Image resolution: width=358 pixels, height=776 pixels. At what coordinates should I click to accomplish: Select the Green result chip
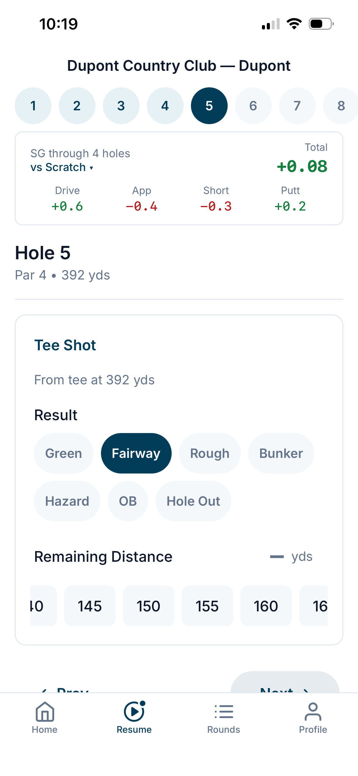[63, 453]
